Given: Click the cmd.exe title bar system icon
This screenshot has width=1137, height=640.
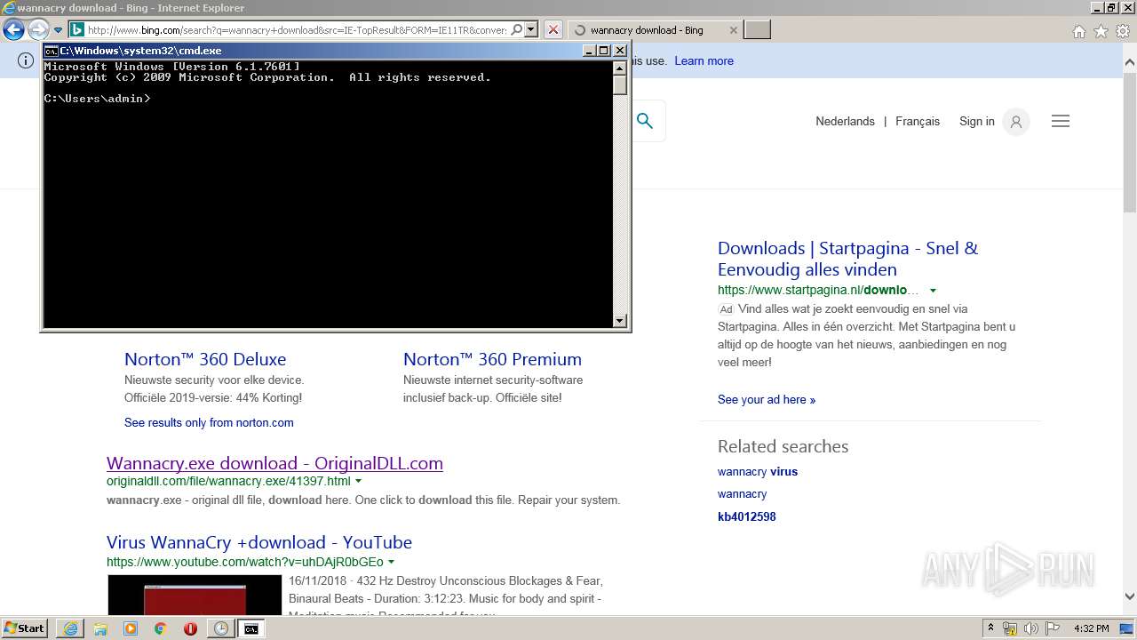Looking at the screenshot, I should [x=51, y=51].
